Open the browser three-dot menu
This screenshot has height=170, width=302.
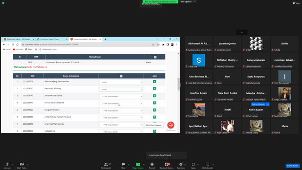pyautogui.click(x=176, y=44)
